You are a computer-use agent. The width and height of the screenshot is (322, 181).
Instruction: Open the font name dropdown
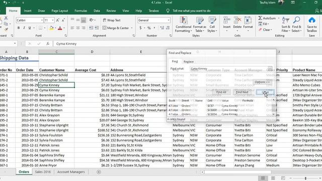pos(42,20)
